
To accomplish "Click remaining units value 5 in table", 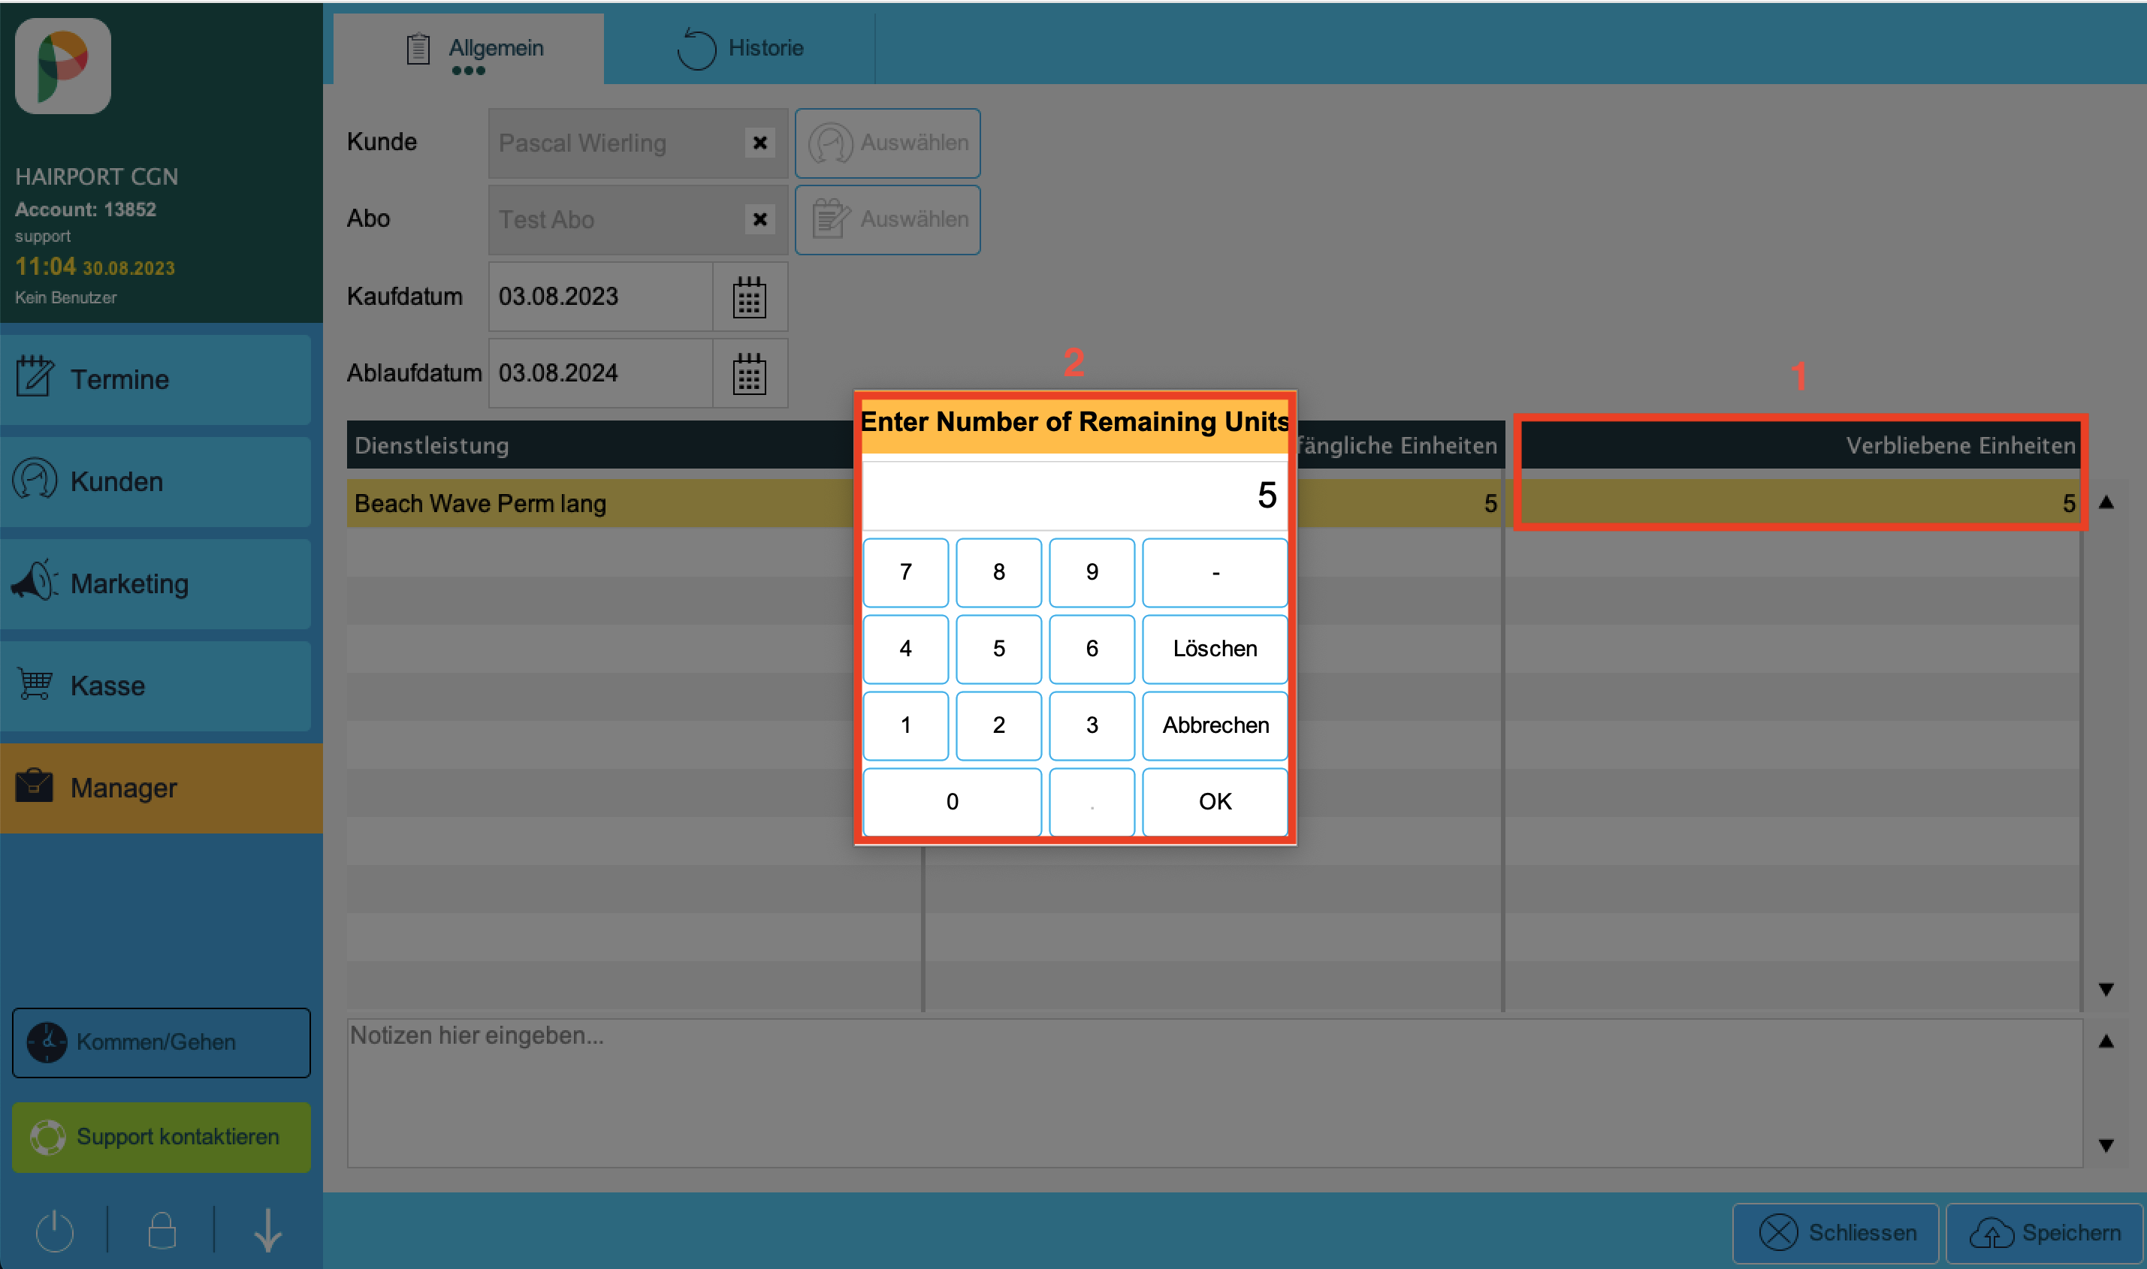I will 2068,504.
